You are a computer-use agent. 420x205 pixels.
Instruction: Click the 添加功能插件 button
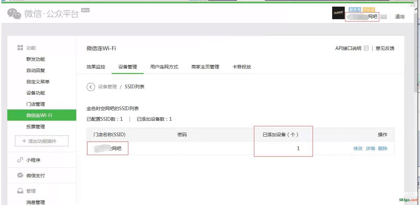point(42,141)
